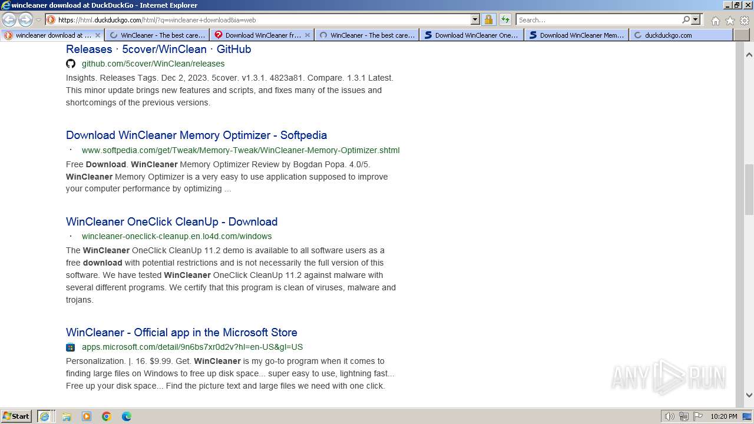Click the browser Search box
Viewport: 754px width, 424px height.
pyautogui.click(x=598, y=19)
